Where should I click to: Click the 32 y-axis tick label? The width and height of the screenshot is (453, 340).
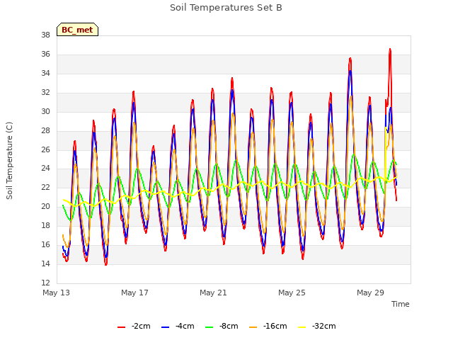coord(45,93)
